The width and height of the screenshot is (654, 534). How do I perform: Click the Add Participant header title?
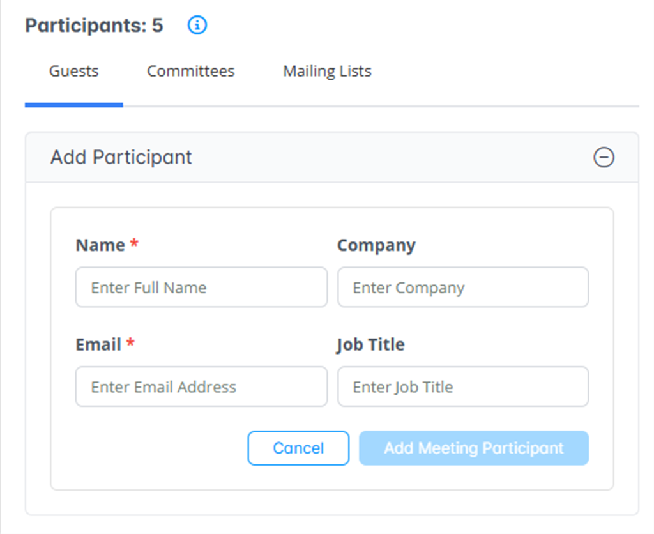pos(121,157)
